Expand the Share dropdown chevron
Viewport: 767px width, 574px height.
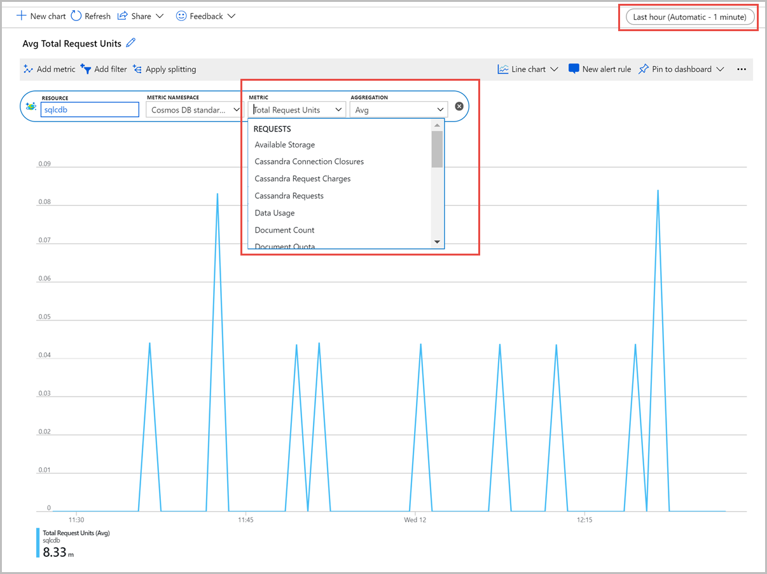(x=159, y=16)
